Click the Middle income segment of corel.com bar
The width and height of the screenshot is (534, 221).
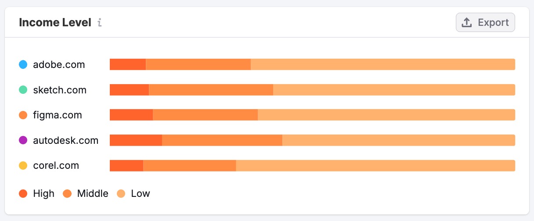pyautogui.click(x=189, y=166)
